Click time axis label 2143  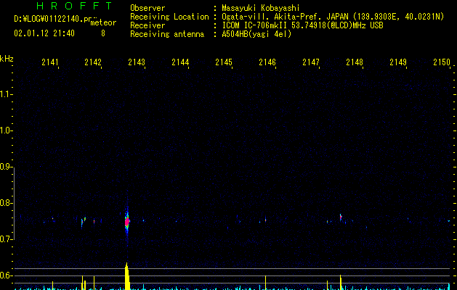(137, 62)
